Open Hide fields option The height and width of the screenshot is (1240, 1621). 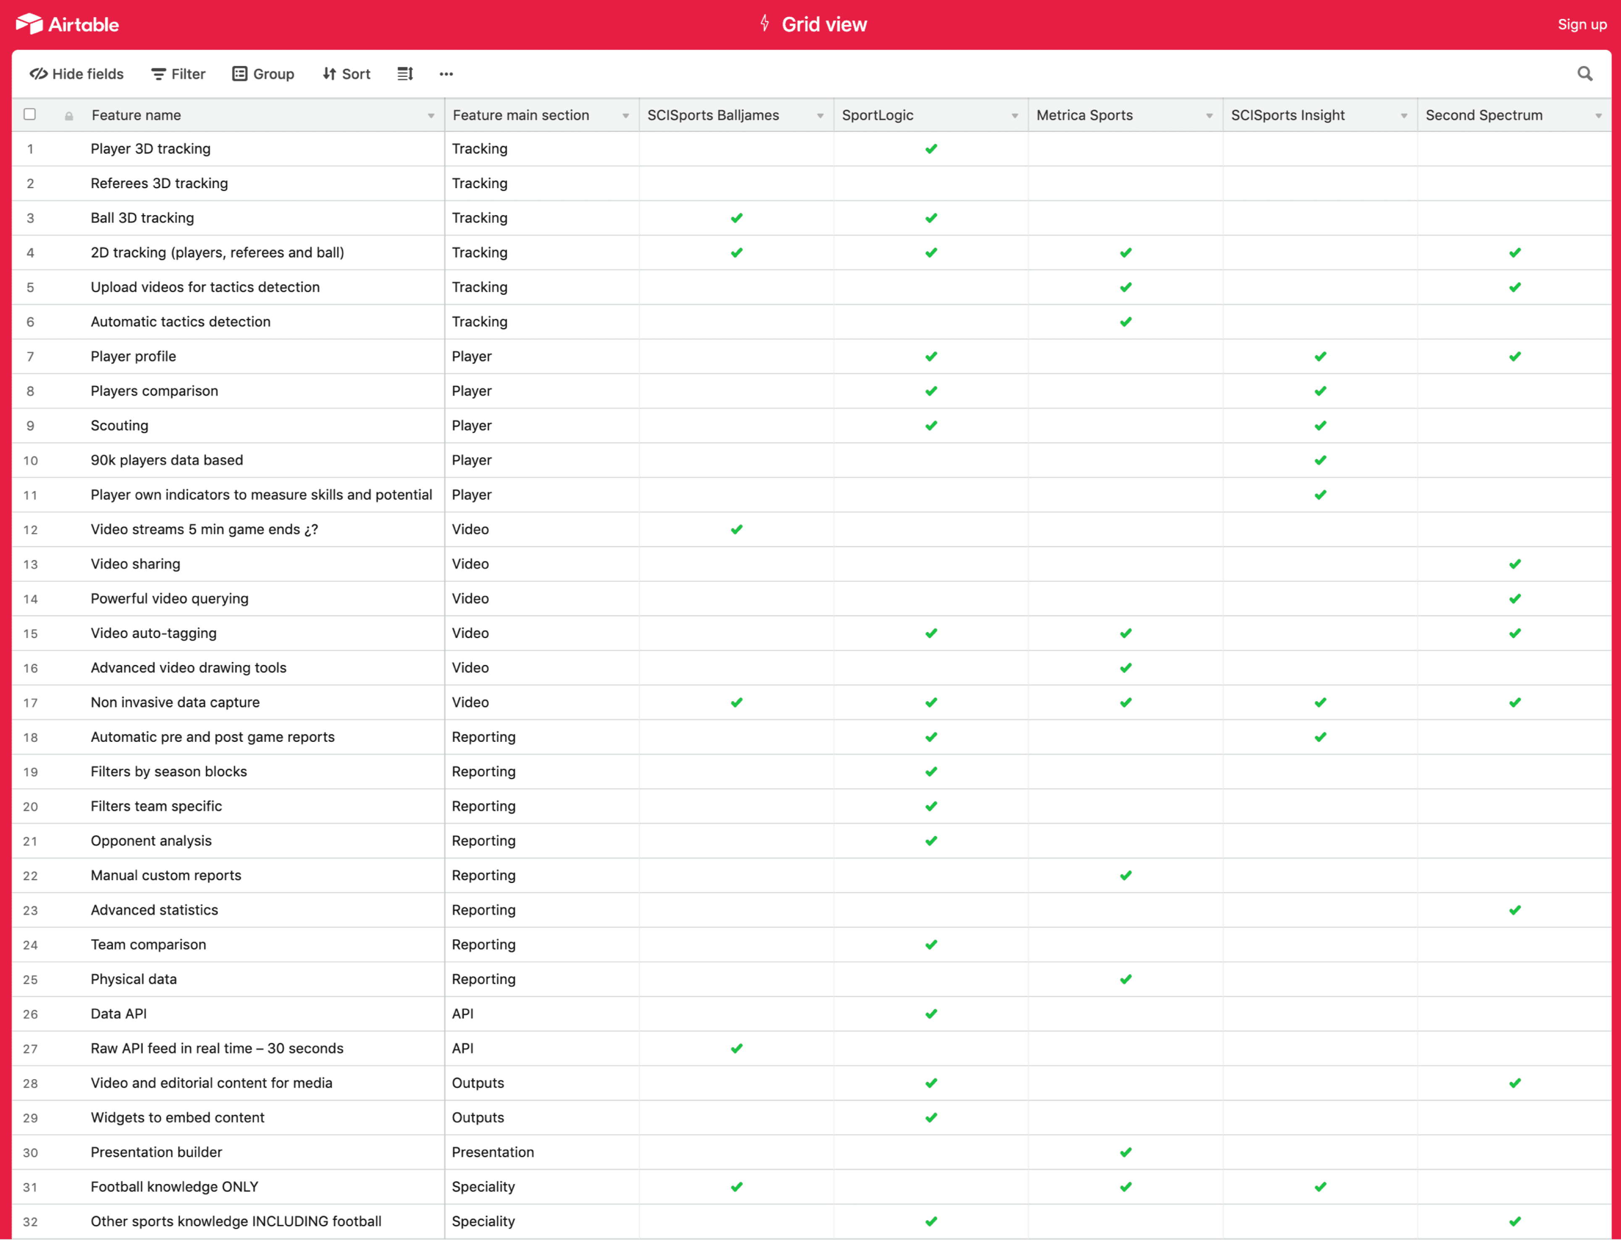click(x=77, y=74)
